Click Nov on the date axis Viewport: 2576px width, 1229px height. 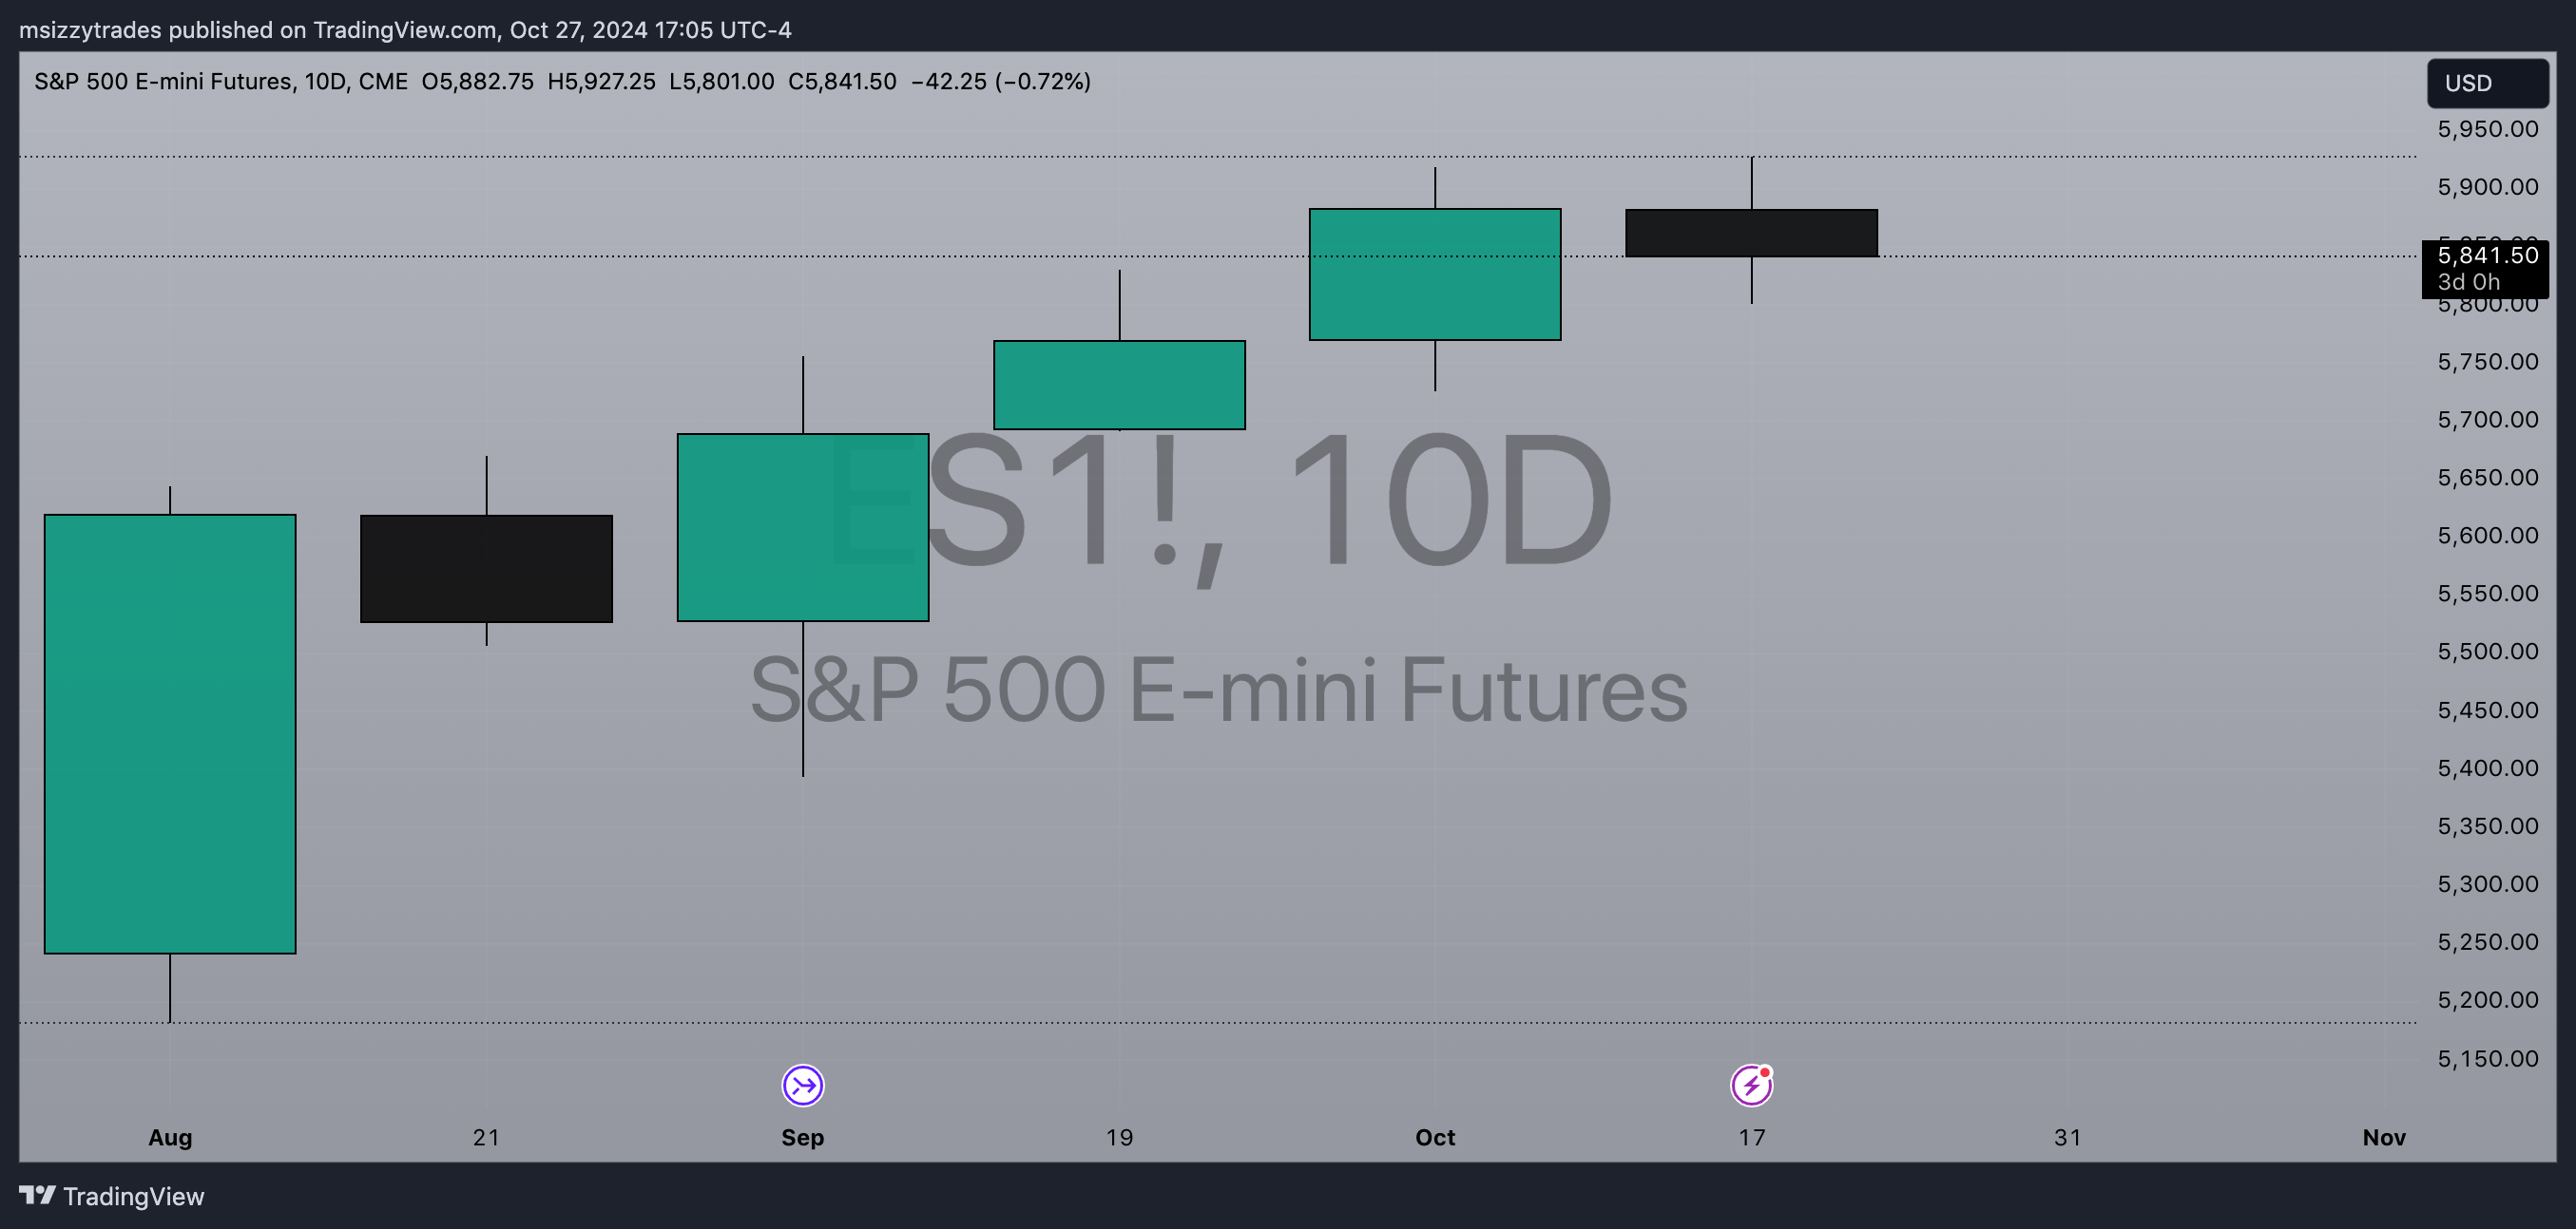[2383, 1137]
